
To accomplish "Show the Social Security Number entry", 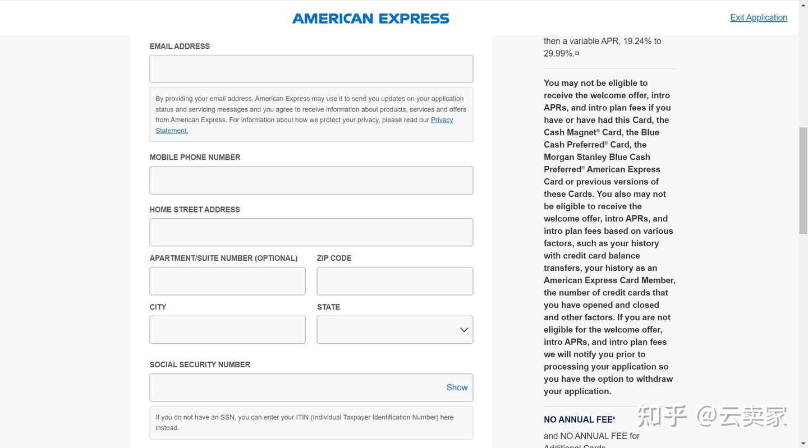I will coord(457,387).
